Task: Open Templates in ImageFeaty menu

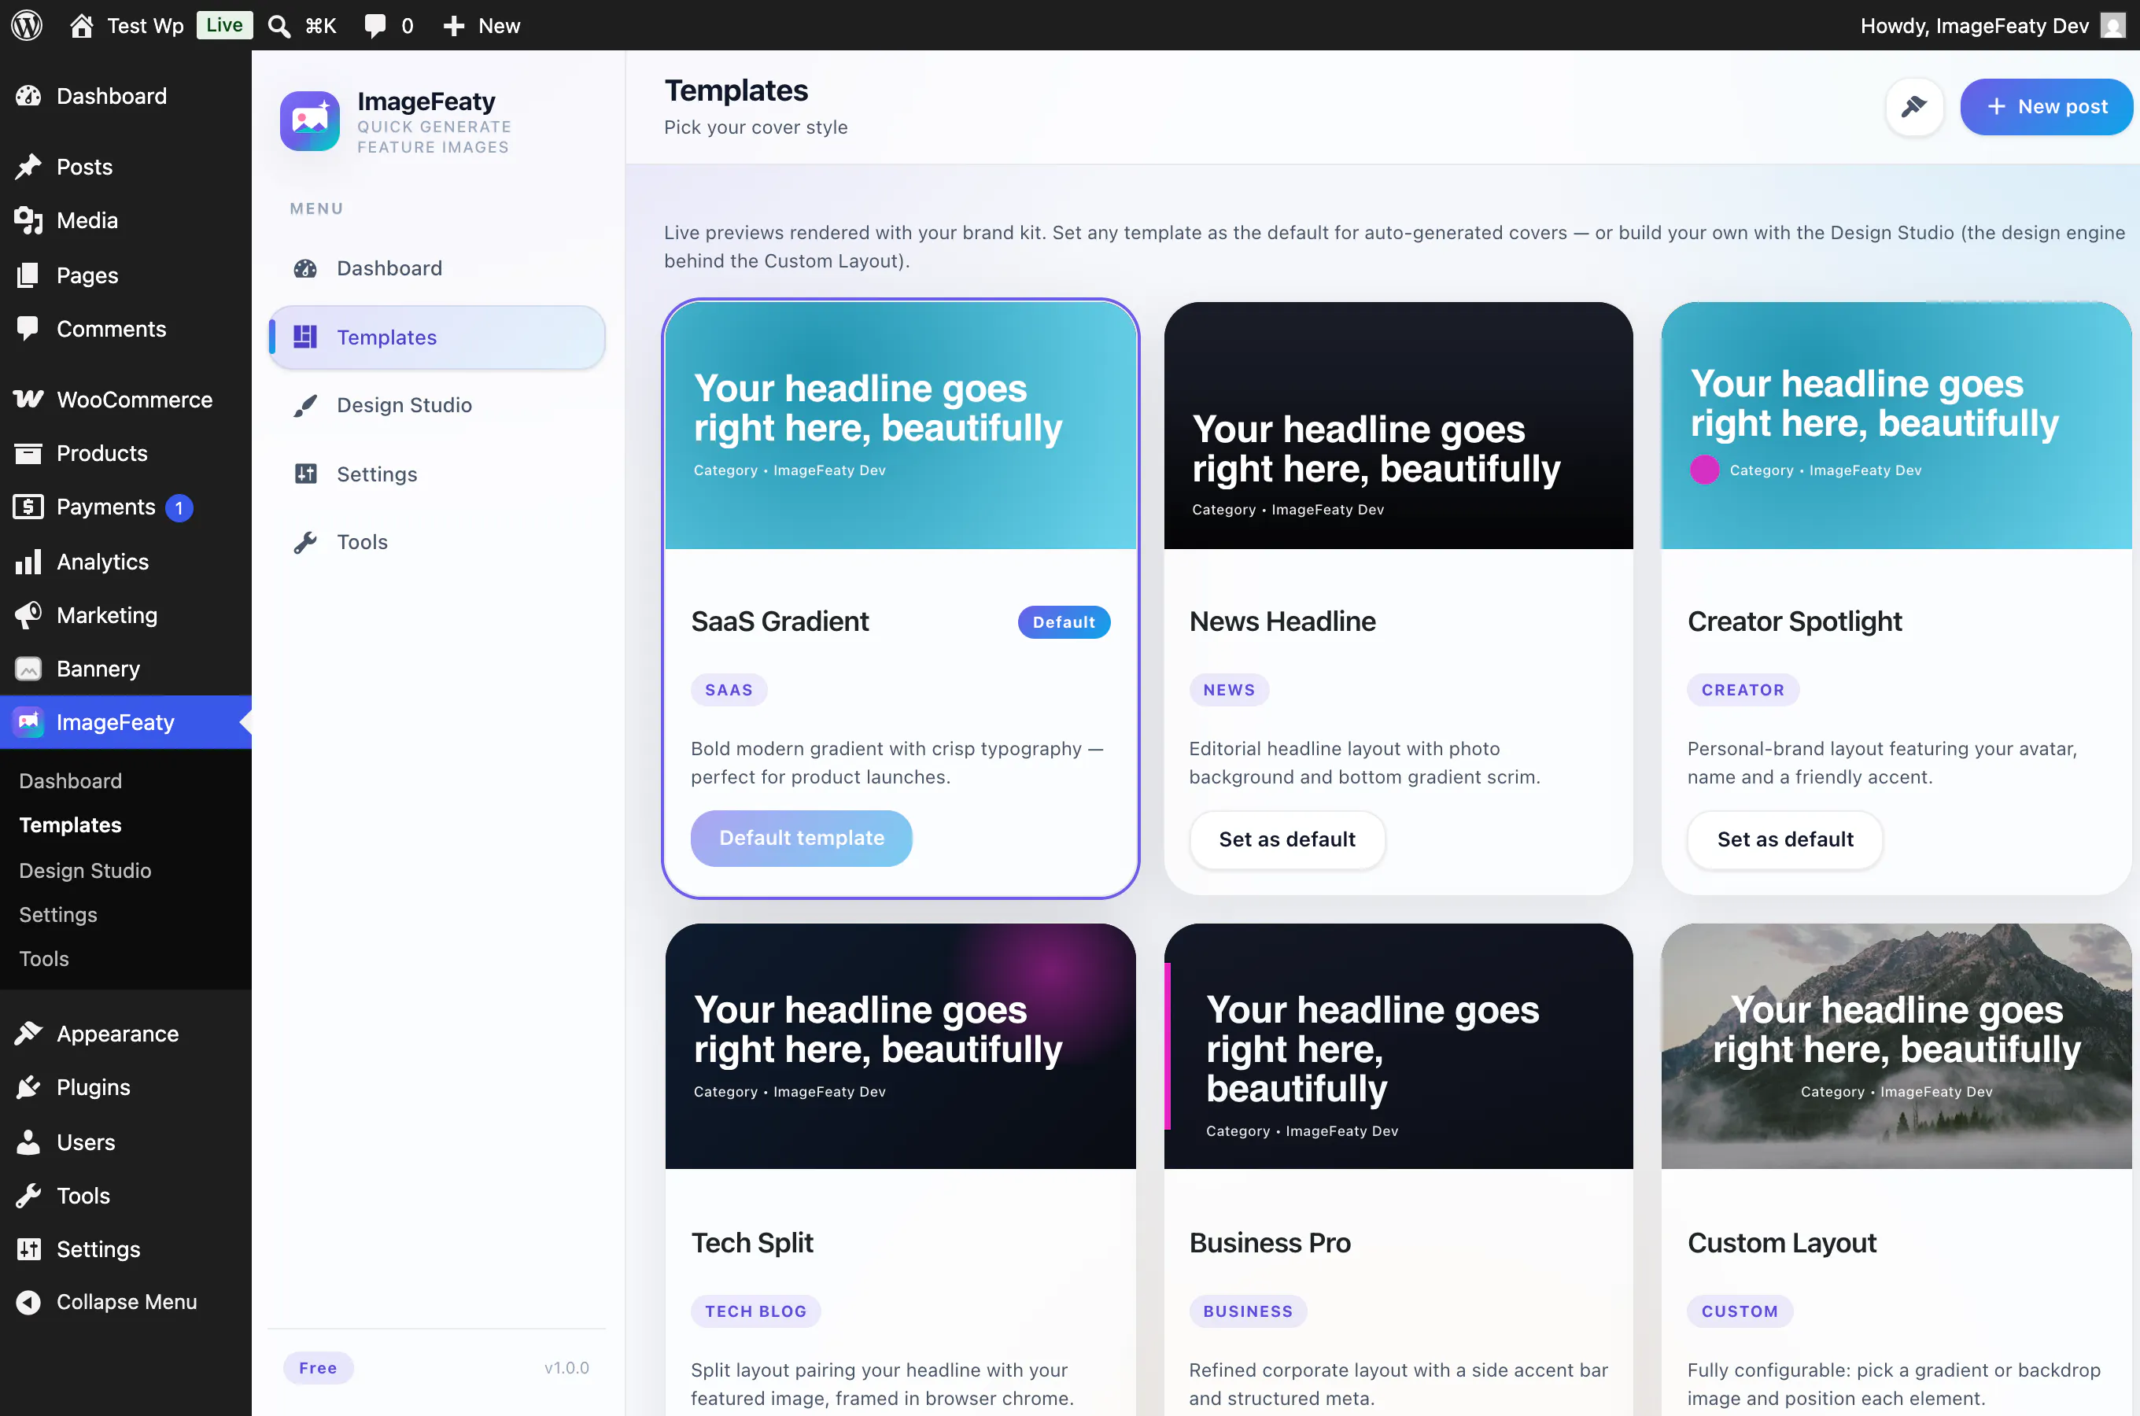Action: (x=437, y=337)
